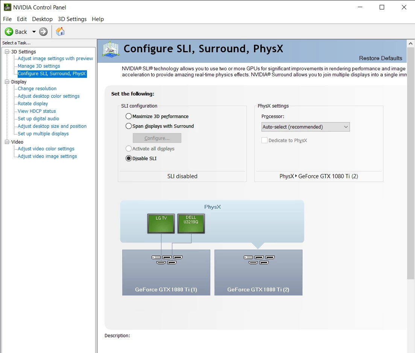
Task: Click the SLI disabled status text
Action: coord(182,176)
